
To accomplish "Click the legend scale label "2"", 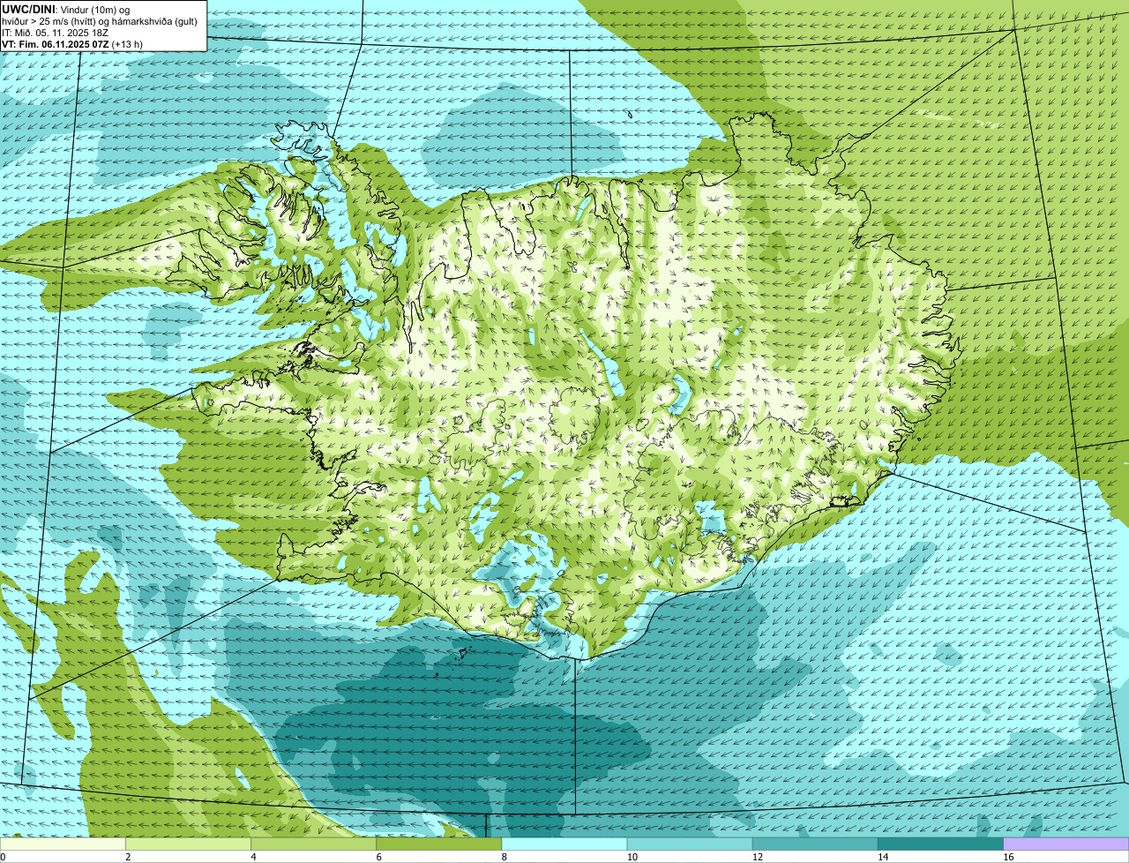I will click(128, 857).
